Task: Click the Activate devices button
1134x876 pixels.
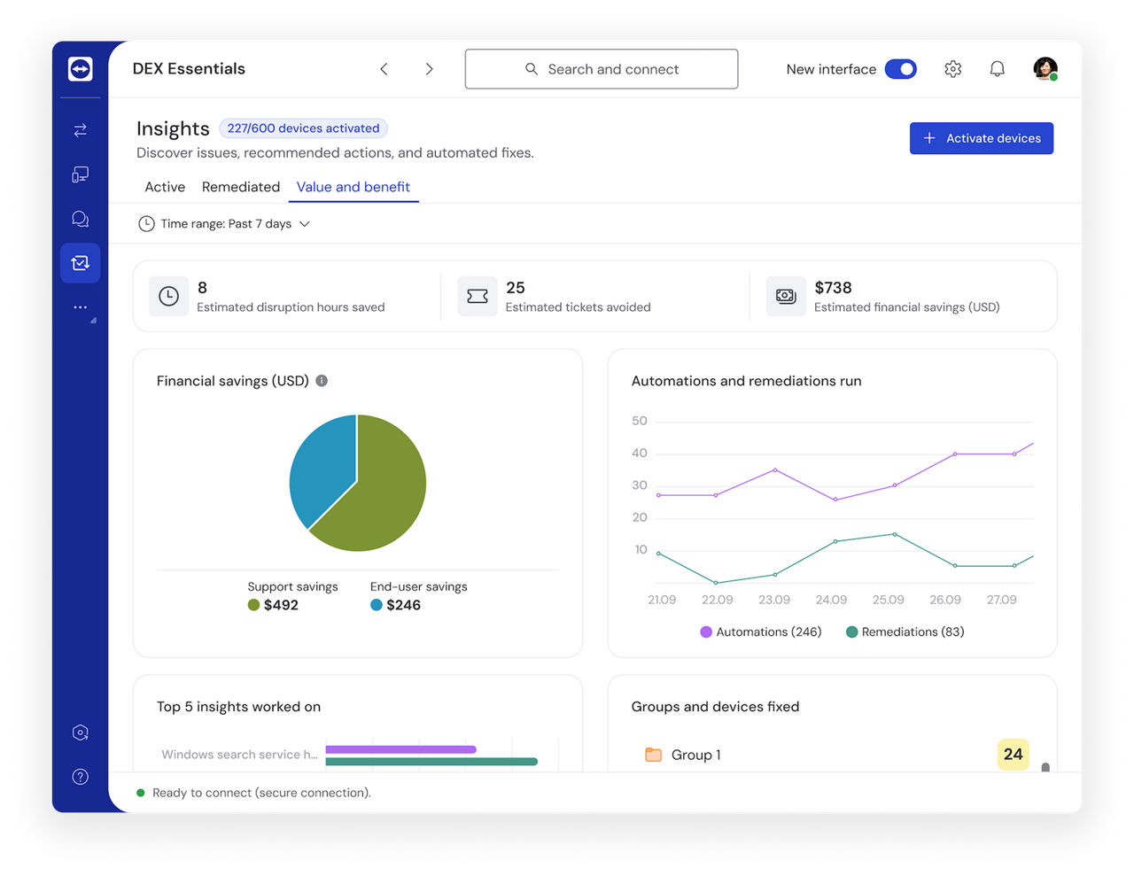Action: coord(981,138)
